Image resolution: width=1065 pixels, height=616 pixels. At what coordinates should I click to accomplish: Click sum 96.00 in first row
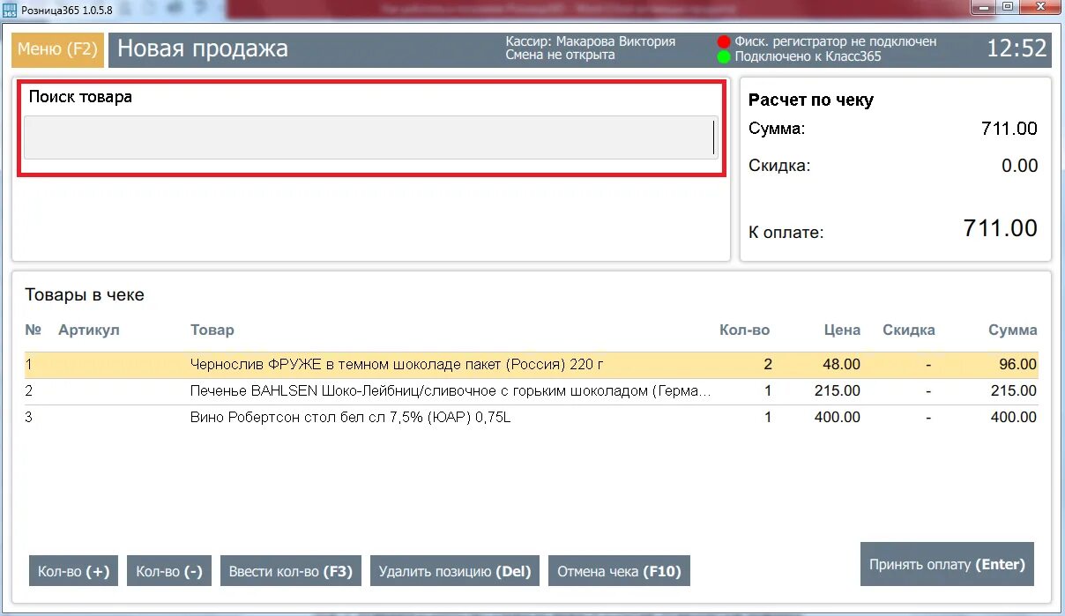(x=1018, y=364)
